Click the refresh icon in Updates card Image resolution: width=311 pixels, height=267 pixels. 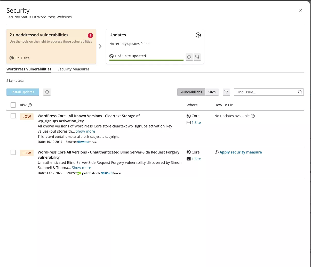189,57
